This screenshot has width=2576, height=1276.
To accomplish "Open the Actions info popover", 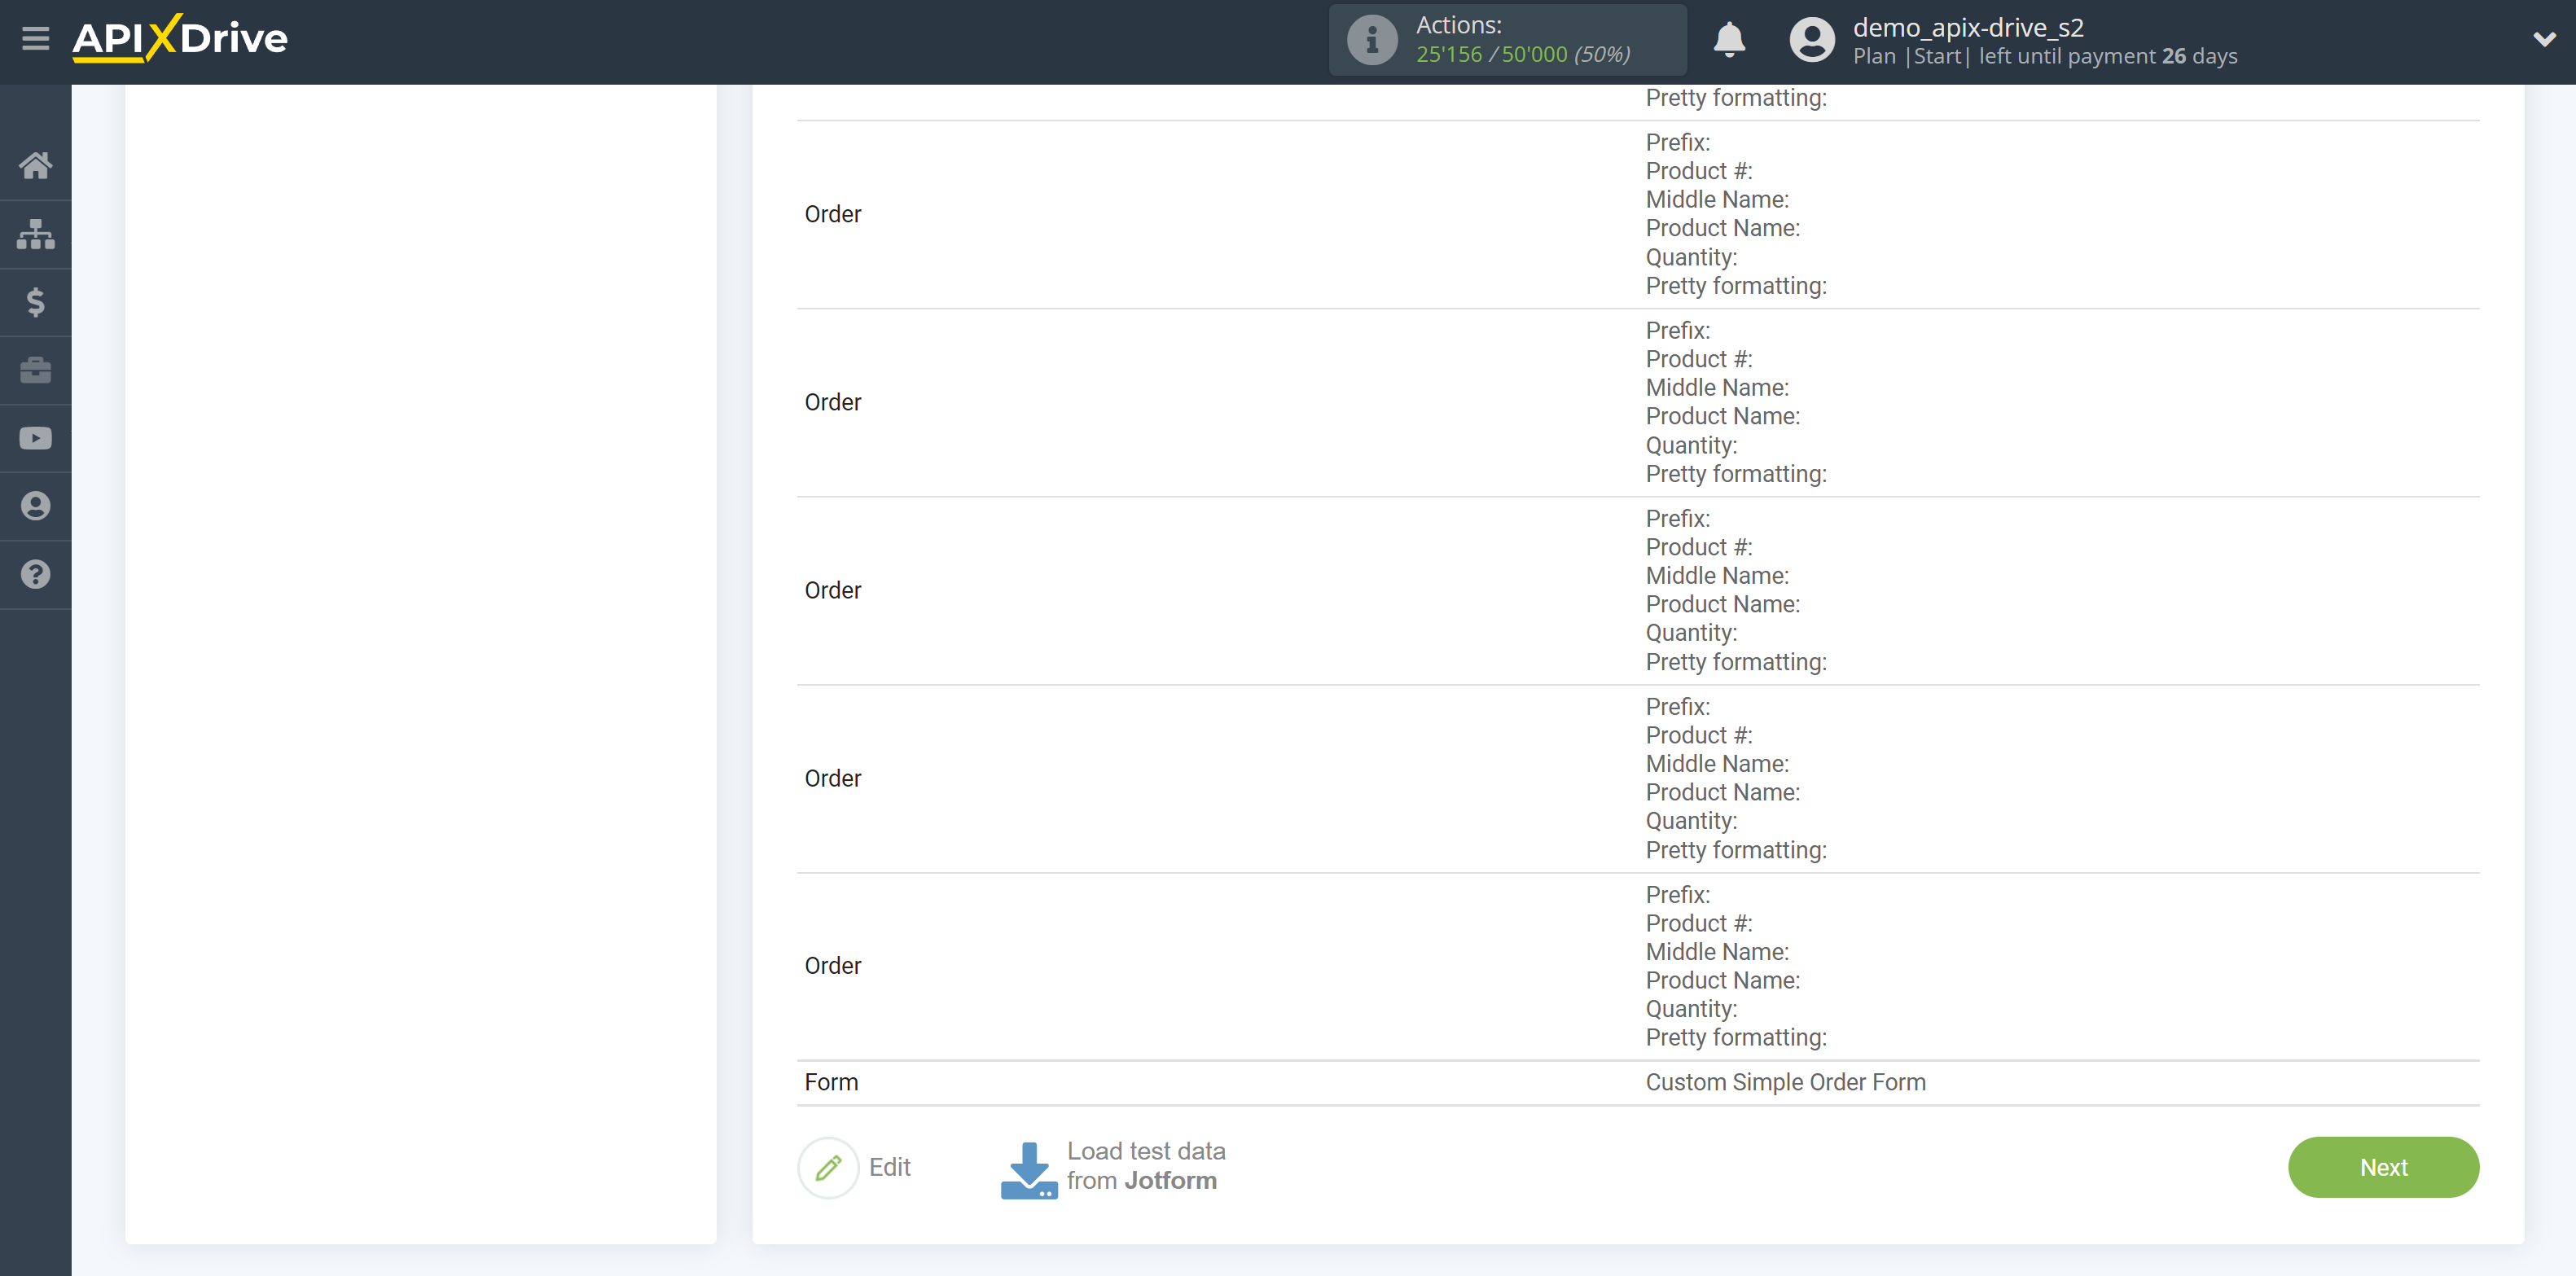I will pyautogui.click(x=1371, y=39).
